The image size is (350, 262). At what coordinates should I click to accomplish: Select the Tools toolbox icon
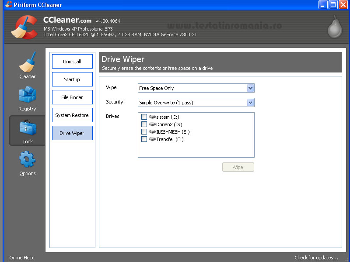(27, 128)
